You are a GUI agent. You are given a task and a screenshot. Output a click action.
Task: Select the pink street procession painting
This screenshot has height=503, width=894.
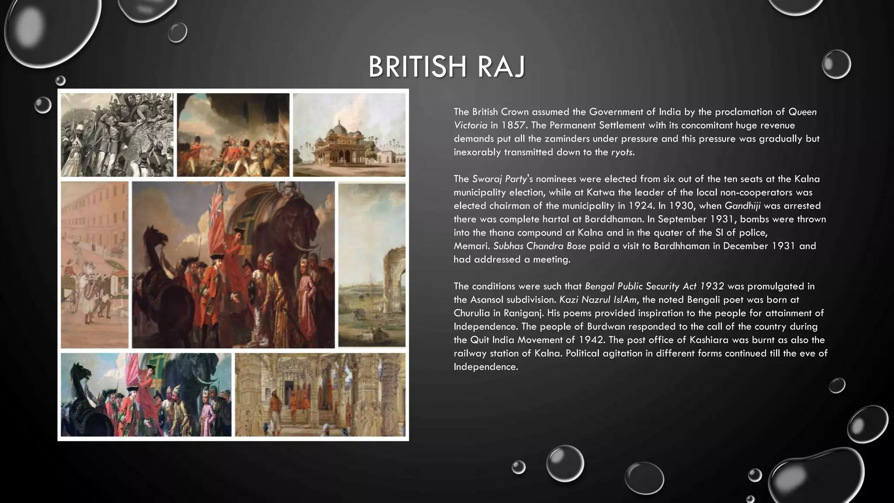coord(95,265)
